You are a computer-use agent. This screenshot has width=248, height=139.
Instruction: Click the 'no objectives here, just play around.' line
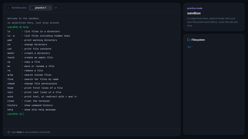pyautogui.click(x=34, y=23)
